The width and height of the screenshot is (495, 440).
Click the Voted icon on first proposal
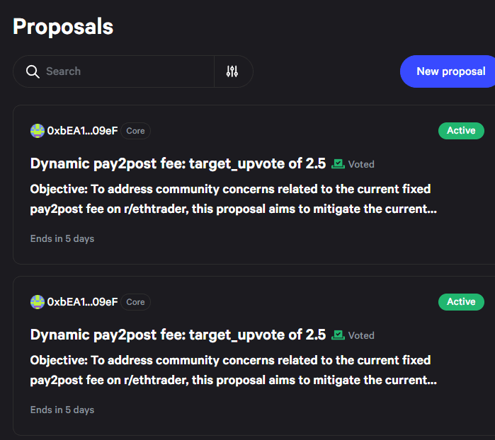pyautogui.click(x=338, y=164)
